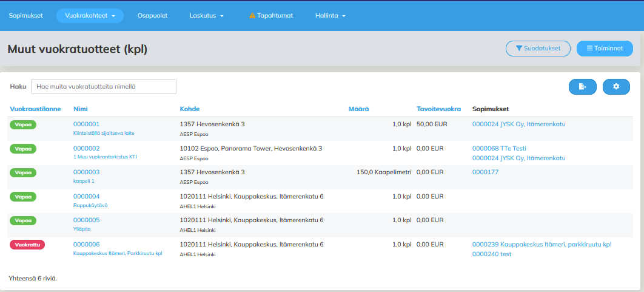
Task: Click the Tapahtumat warning triangle icon
Action: click(252, 16)
